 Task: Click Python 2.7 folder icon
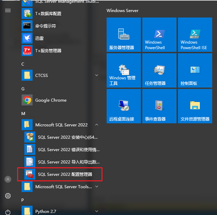27,211
